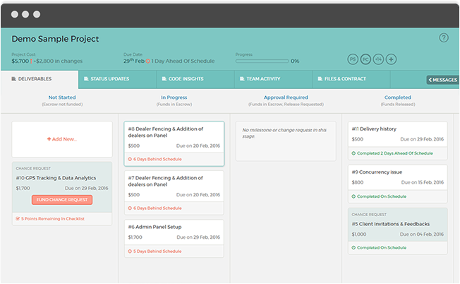Click the Team Activity tab icon

tap(242, 78)
